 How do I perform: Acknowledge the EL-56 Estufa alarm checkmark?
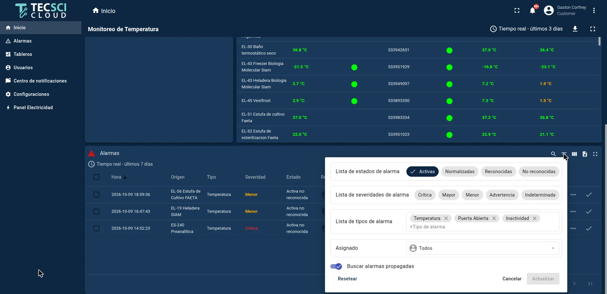coord(589,195)
